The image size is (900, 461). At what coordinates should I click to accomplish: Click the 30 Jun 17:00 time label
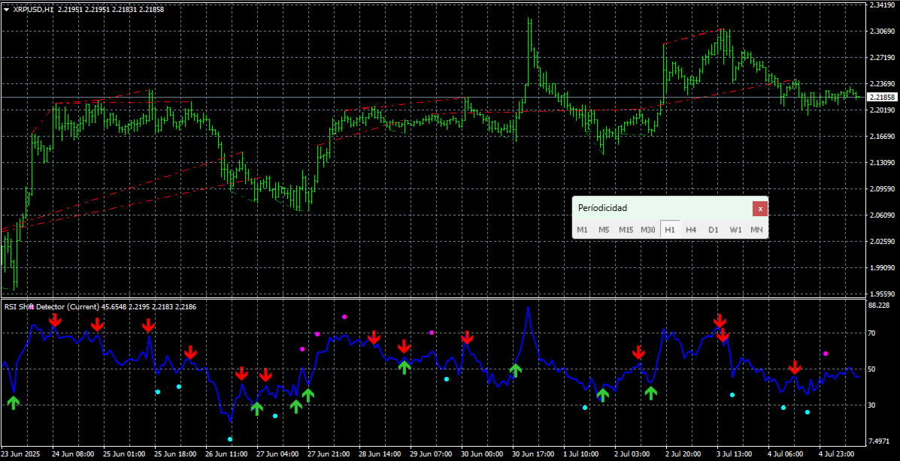pos(533,453)
